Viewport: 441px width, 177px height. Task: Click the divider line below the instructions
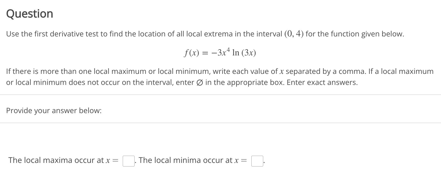(220, 94)
